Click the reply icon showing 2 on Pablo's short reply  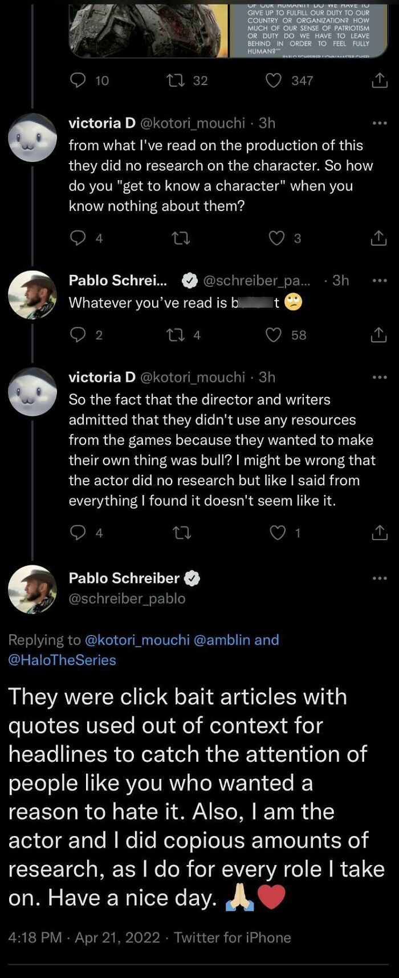click(79, 335)
